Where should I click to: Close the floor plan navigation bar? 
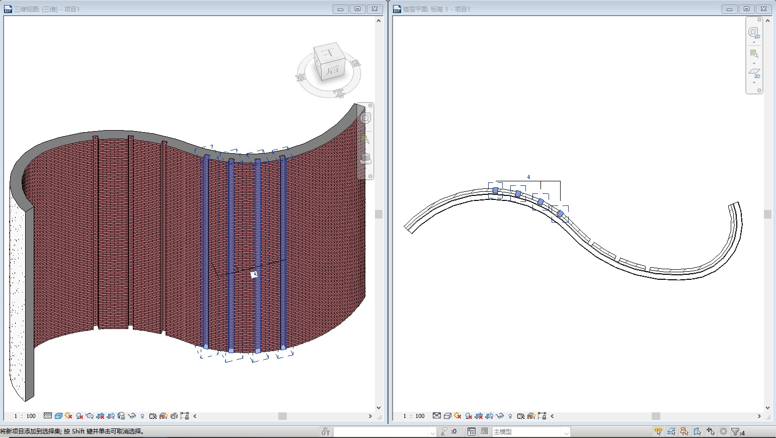tap(759, 20)
